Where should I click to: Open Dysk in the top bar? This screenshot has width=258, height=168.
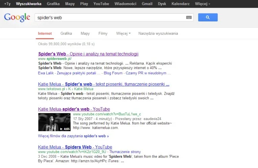coord(162,4)
